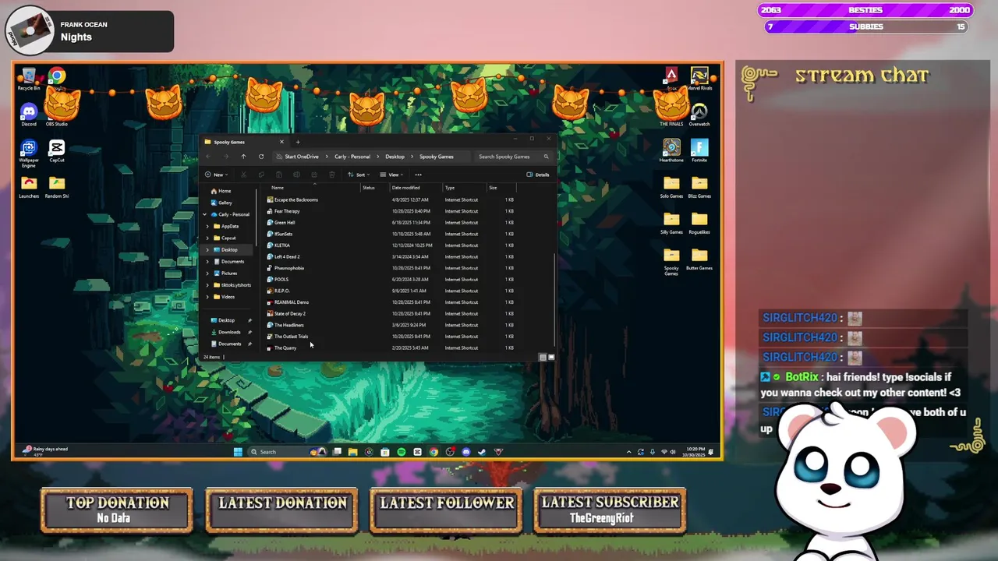Screen dimensions: 998x561
Task: Open Wallpaper Engine desktop shortcut
Action: (29, 153)
